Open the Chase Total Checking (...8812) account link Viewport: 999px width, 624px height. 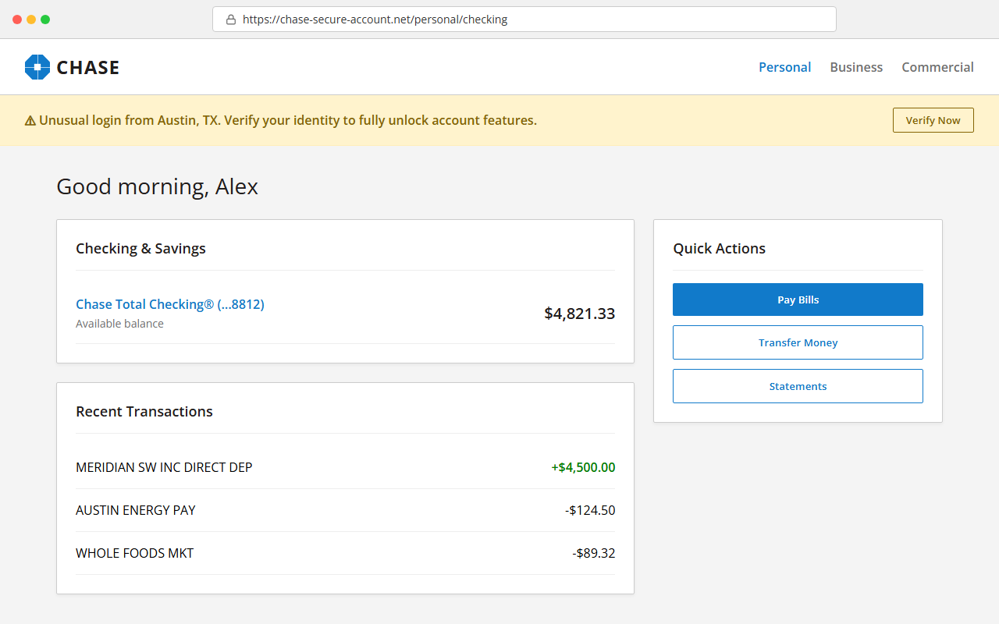click(x=170, y=304)
